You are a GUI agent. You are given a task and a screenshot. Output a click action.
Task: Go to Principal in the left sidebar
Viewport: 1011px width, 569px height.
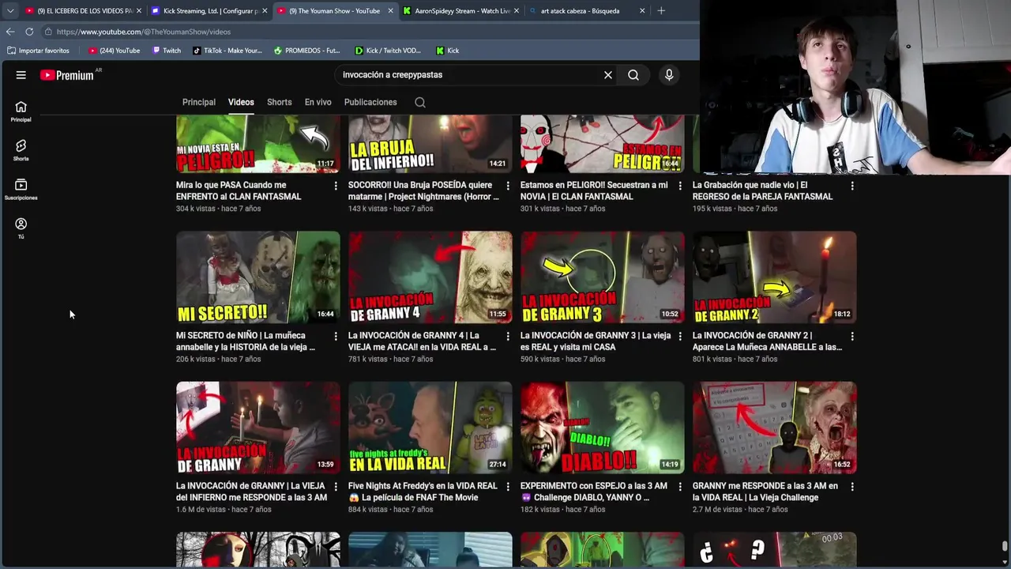tap(21, 111)
